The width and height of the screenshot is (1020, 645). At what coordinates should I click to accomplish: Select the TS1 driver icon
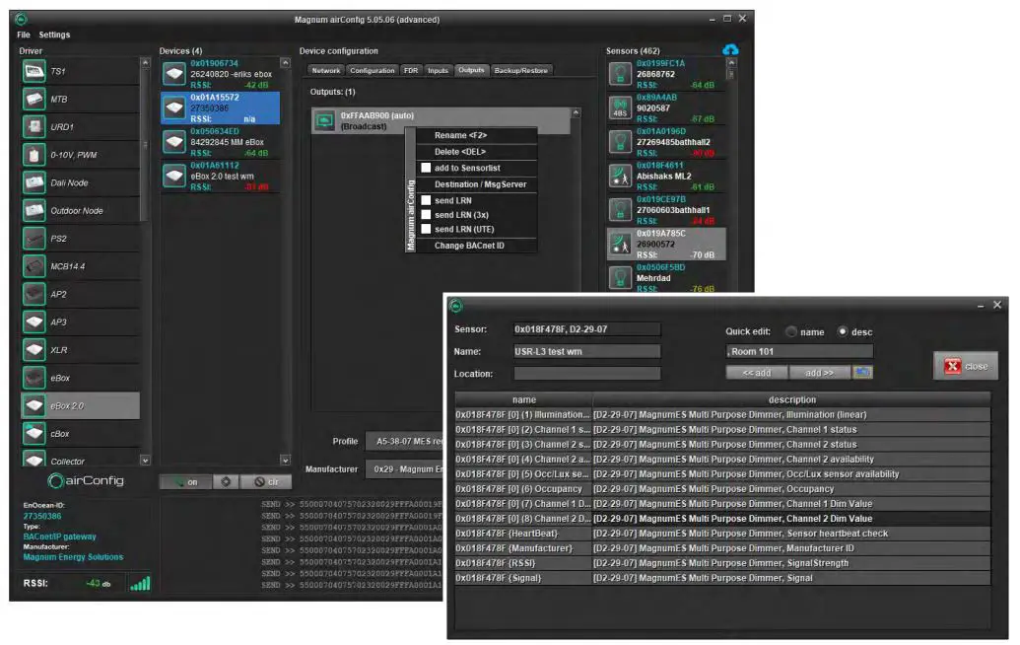pyautogui.click(x=34, y=71)
